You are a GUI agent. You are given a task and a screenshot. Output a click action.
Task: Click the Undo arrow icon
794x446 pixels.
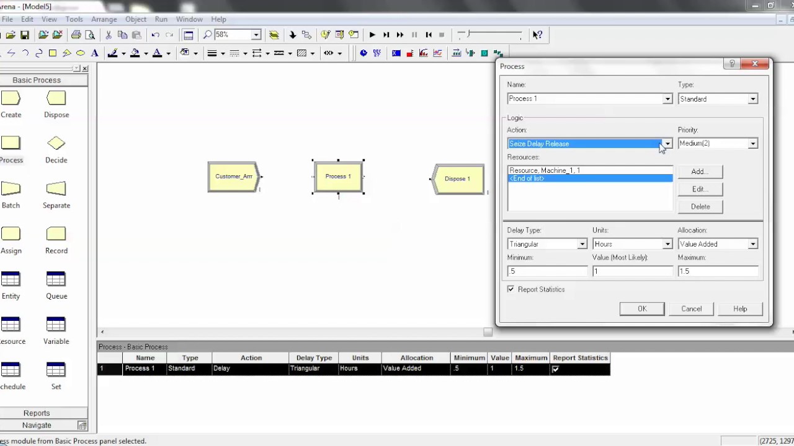(x=155, y=35)
